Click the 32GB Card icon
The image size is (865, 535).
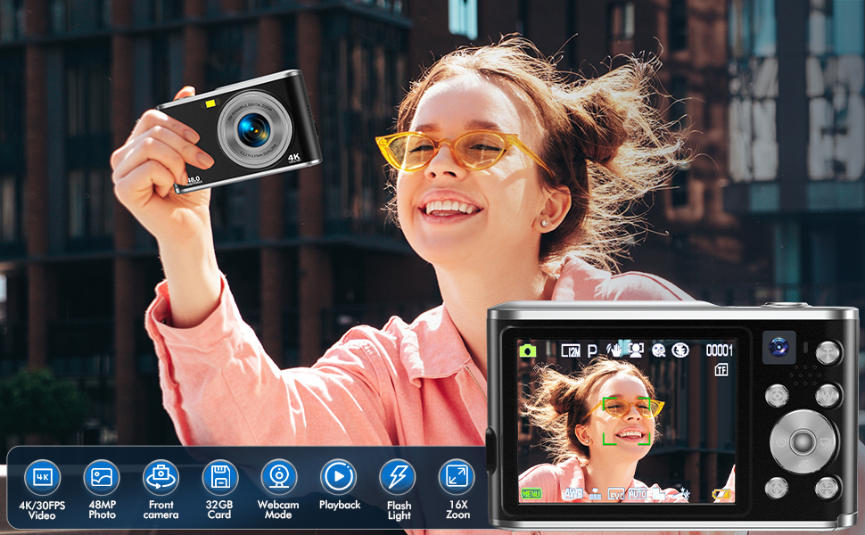click(x=219, y=478)
